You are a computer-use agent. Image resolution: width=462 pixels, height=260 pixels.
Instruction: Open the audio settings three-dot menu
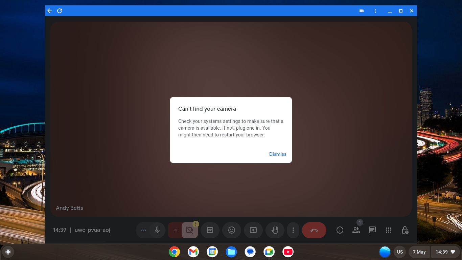point(143,230)
